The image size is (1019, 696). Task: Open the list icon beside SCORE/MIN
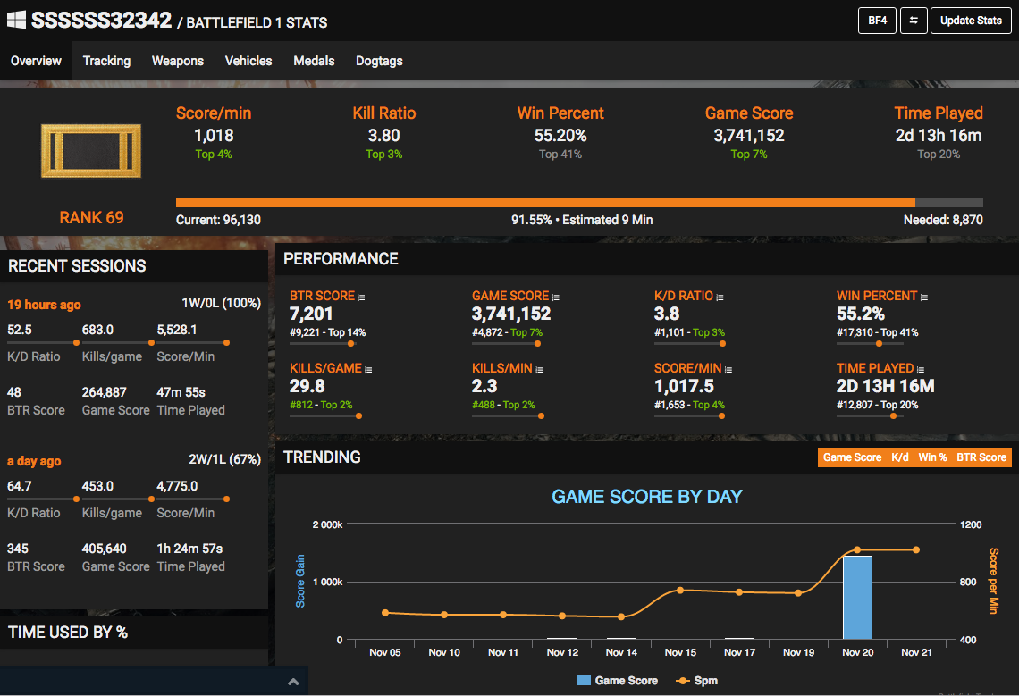coord(728,370)
